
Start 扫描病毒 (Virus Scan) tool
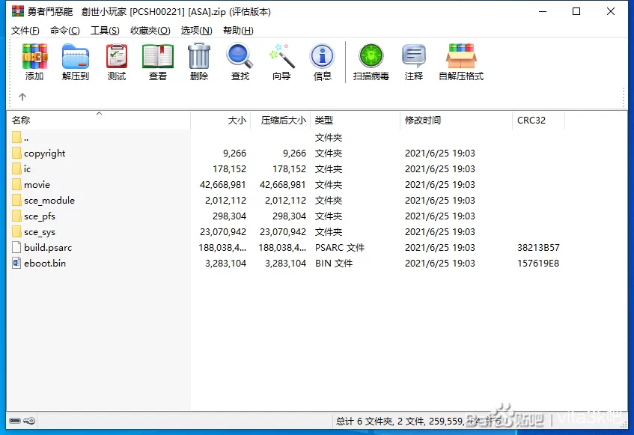coord(371,56)
